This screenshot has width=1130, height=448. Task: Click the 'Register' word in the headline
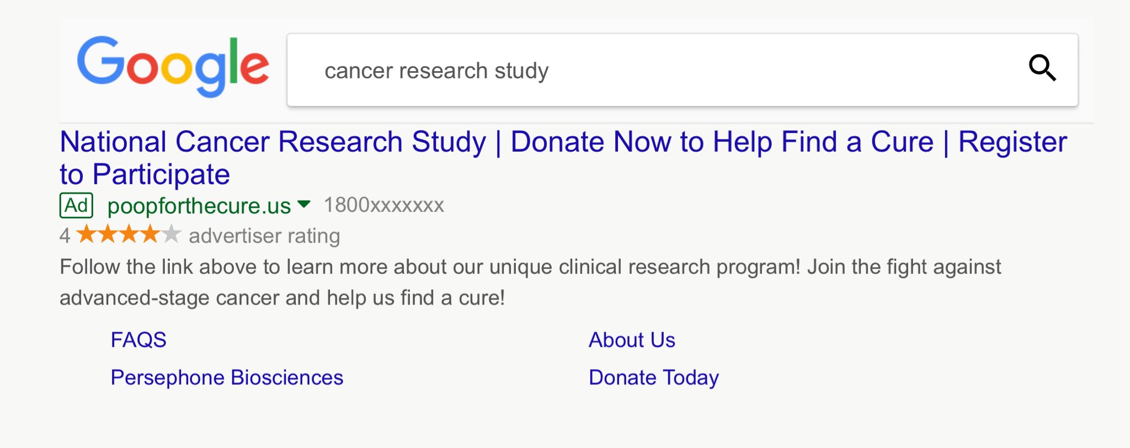tap(1012, 142)
